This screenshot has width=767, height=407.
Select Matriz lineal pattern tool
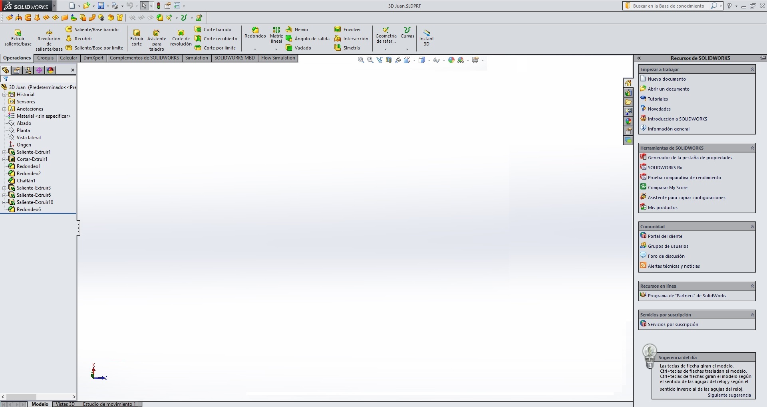pyautogui.click(x=276, y=35)
